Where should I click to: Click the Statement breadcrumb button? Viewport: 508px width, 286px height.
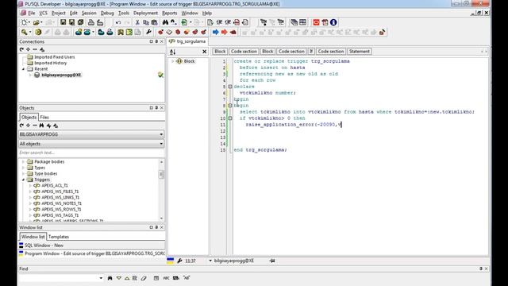coord(360,51)
